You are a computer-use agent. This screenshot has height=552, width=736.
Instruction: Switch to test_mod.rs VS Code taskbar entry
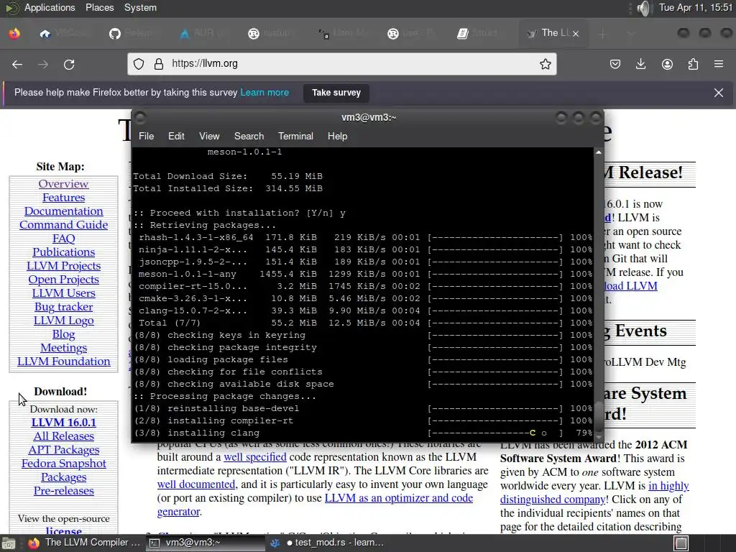pyautogui.click(x=326, y=543)
